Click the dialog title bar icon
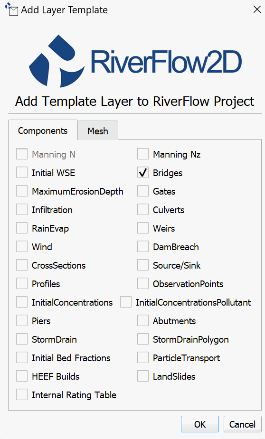The image size is (265, 439). (x=11, y=9)
